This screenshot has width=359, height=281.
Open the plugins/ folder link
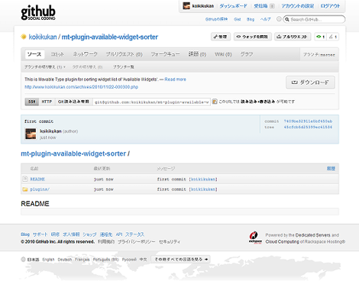pos(40,189)
